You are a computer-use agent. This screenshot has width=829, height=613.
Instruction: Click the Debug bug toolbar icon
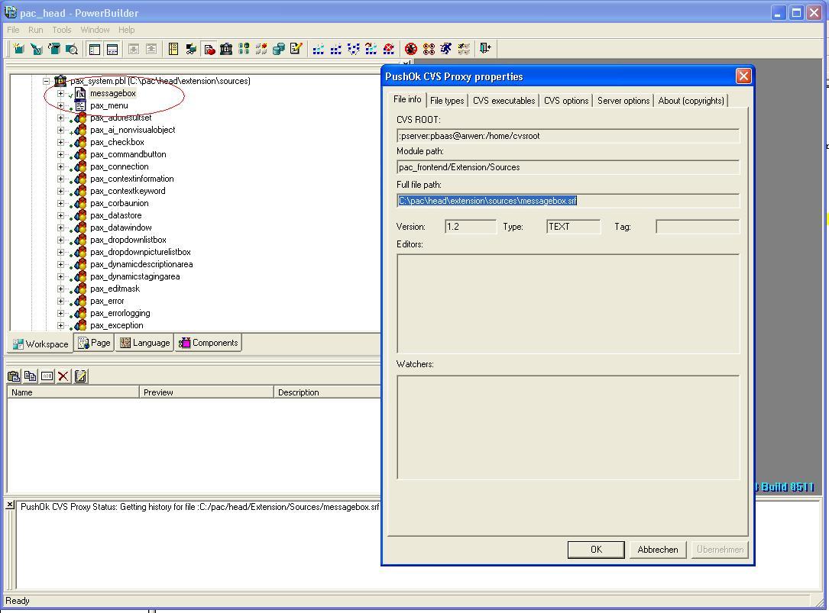pos(411,49)
